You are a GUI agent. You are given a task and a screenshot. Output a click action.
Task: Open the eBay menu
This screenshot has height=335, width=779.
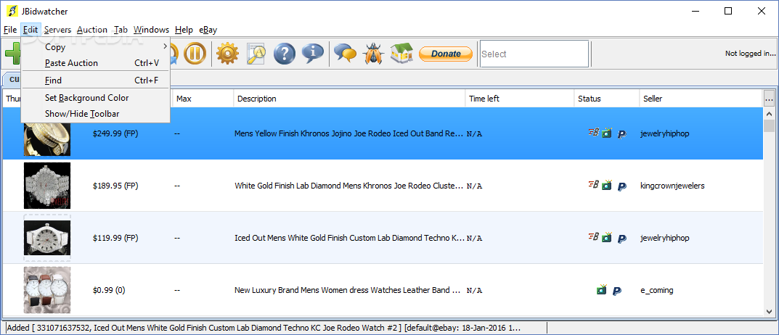pos(208,30)
